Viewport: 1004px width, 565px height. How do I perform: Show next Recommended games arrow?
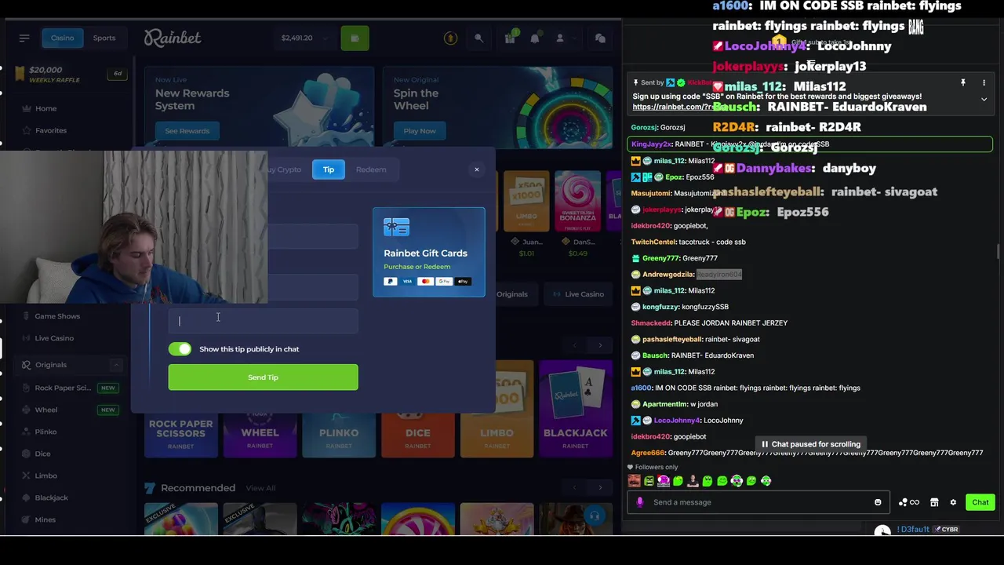[600, 488]
